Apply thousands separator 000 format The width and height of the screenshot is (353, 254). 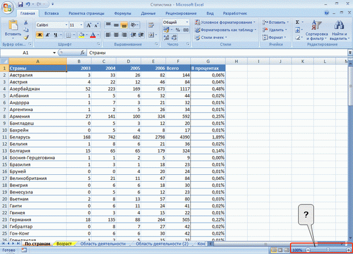(186, 30)
